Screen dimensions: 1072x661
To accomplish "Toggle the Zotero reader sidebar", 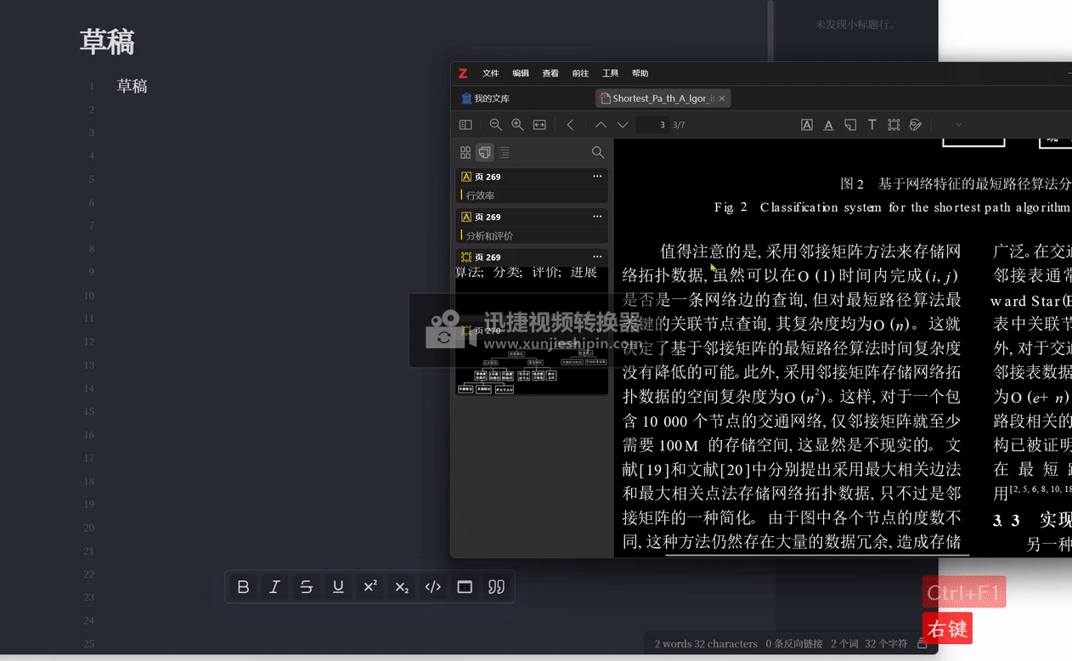I will (x=465, y=125).
